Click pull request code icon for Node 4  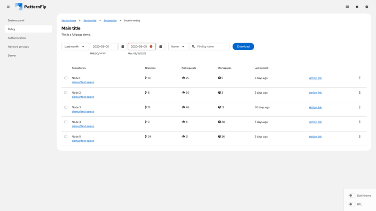click(183, 122)
